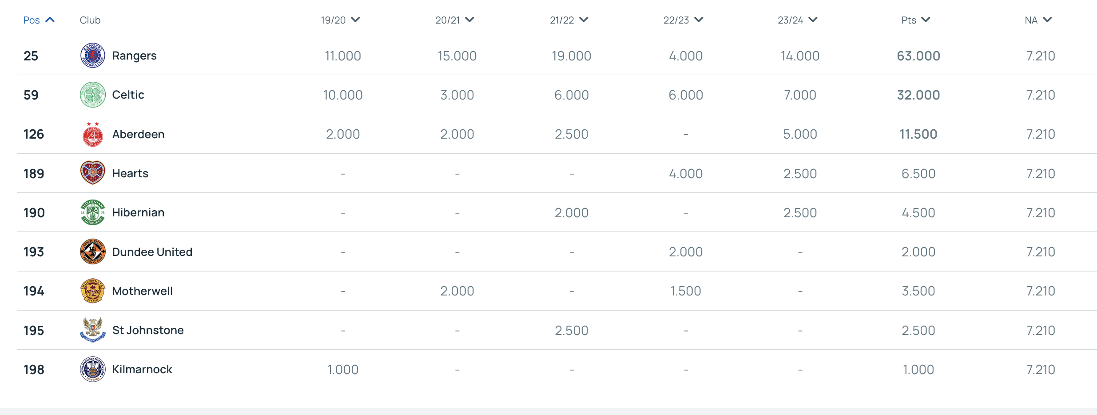Select Celtic total points 32.000 cell
The width and height of the screenshot is (1097, 415).
tap(918, 95)
